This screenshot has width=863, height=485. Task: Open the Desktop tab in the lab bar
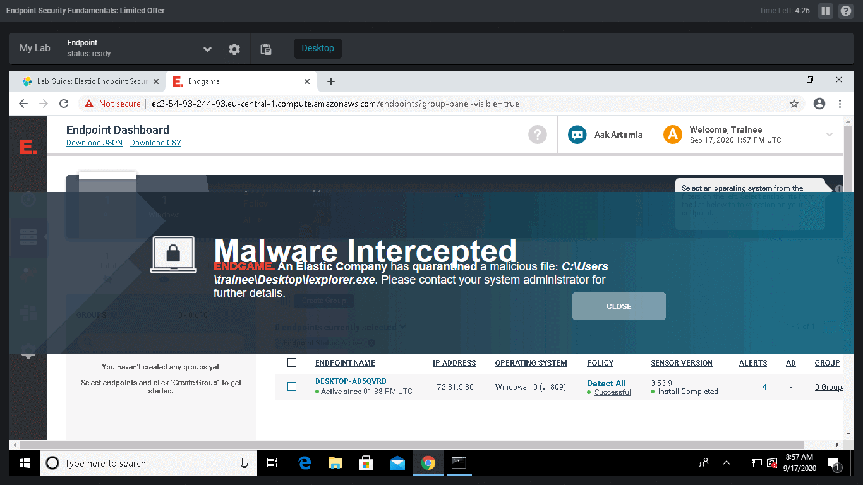(x=318, y=49)
